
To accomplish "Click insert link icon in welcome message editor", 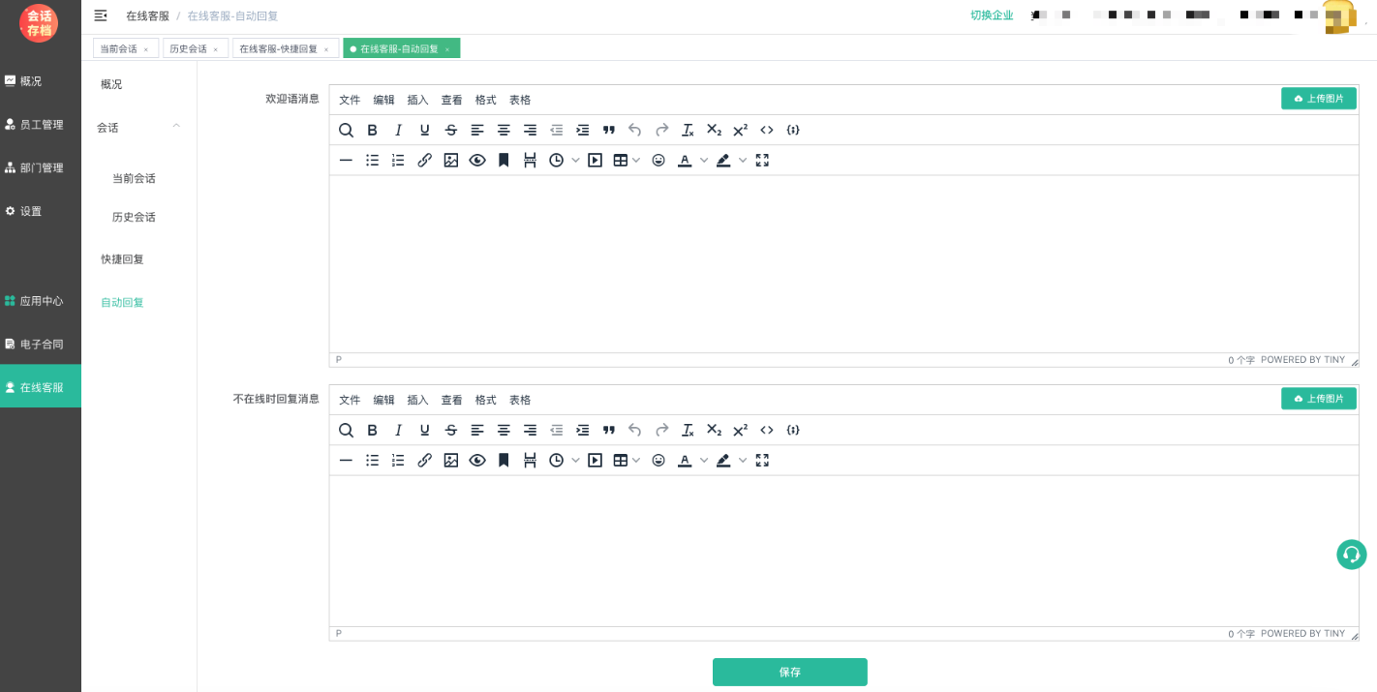I will coord(424,161).
